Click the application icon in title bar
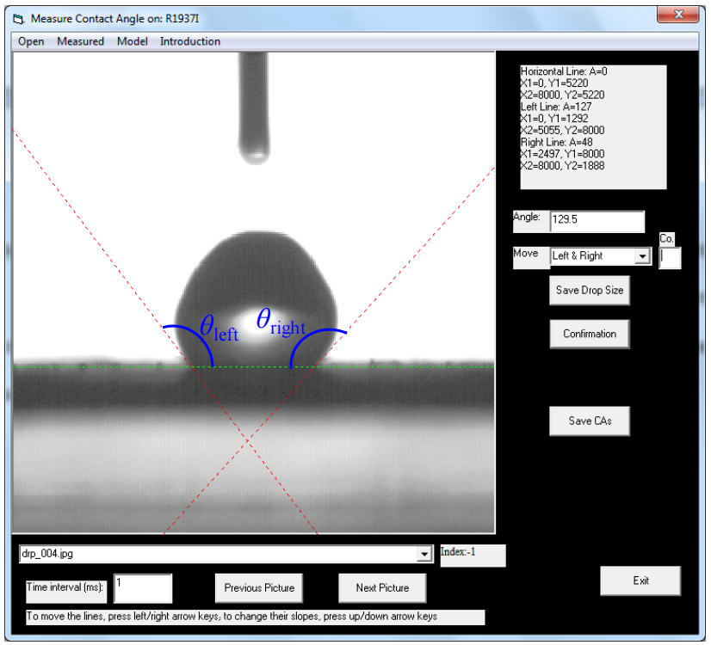The image size is (711, 645). pos(20,18)
